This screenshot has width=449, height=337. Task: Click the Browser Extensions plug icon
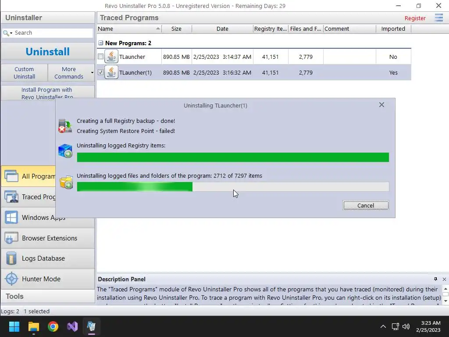point(11,238)
